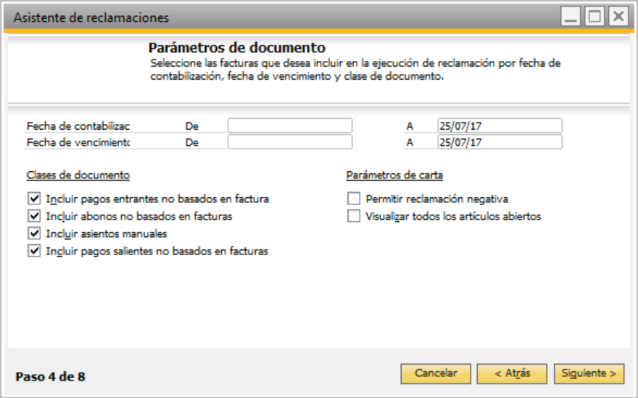Click the Paso 4 de 8 label

click(51, 377)
